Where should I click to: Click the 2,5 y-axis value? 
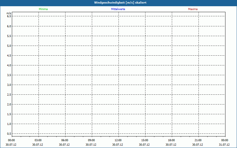pos(9,94)
